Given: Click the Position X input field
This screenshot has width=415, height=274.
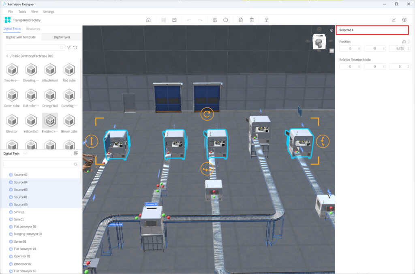Looking at the screenshot, I should [x=350, y=49].
